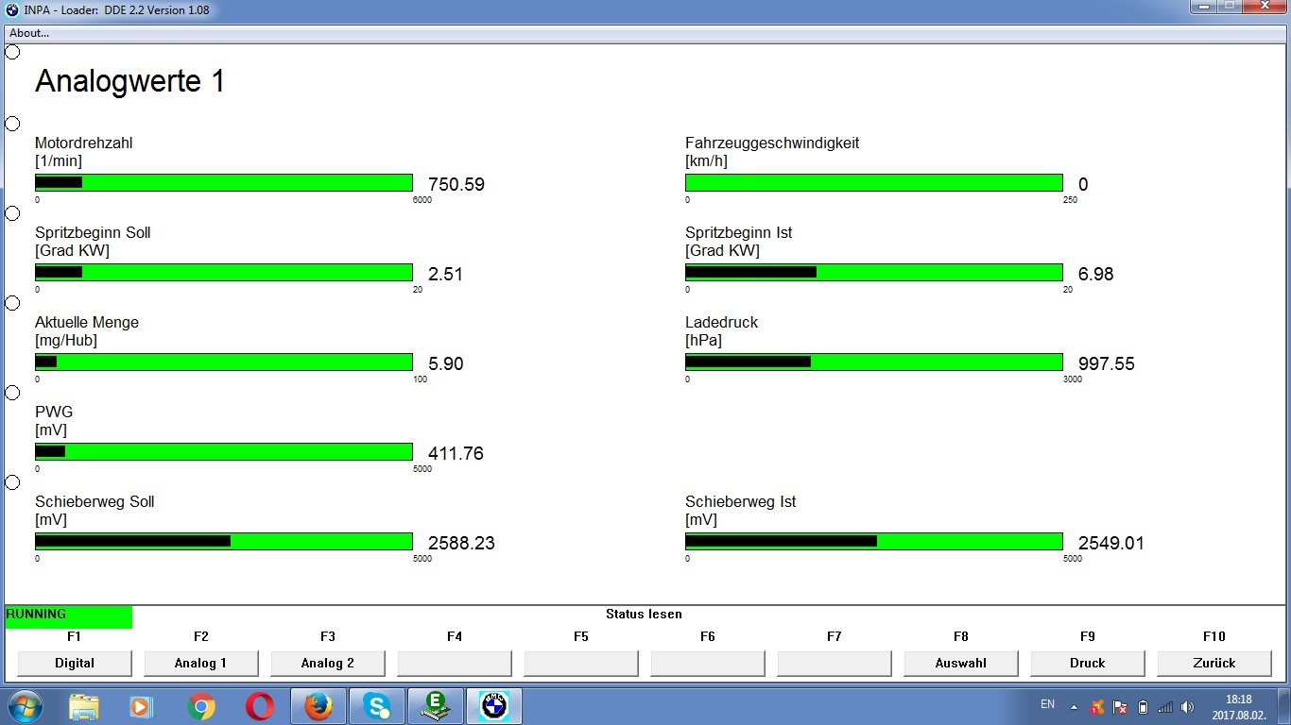Open the About... menu
Viewport: 1291px width, 725px height.
29,33
